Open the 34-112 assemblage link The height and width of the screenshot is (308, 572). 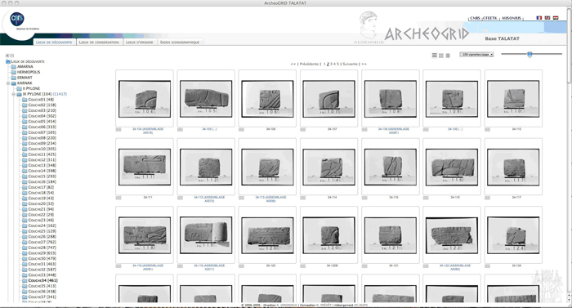(209, 199)
